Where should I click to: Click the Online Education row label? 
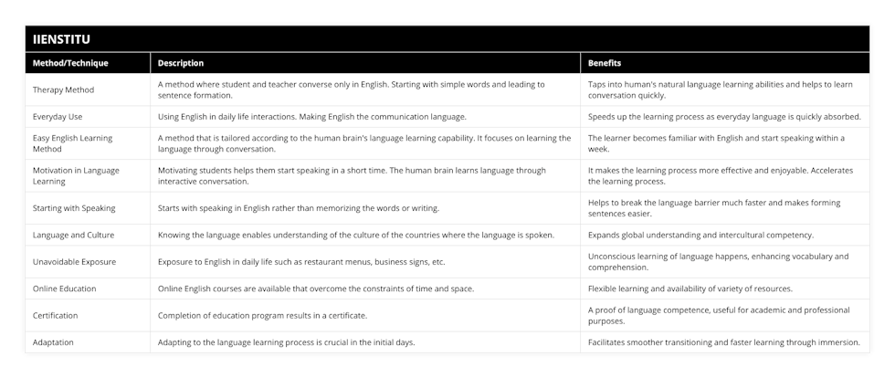point(64,289)
